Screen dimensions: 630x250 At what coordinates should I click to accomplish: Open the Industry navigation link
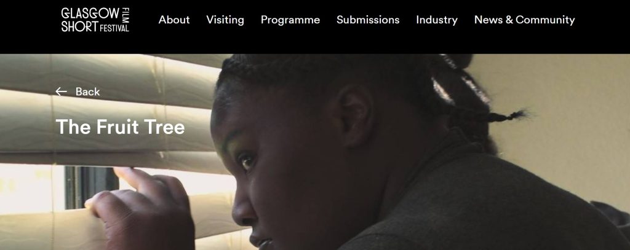point(437,20)
